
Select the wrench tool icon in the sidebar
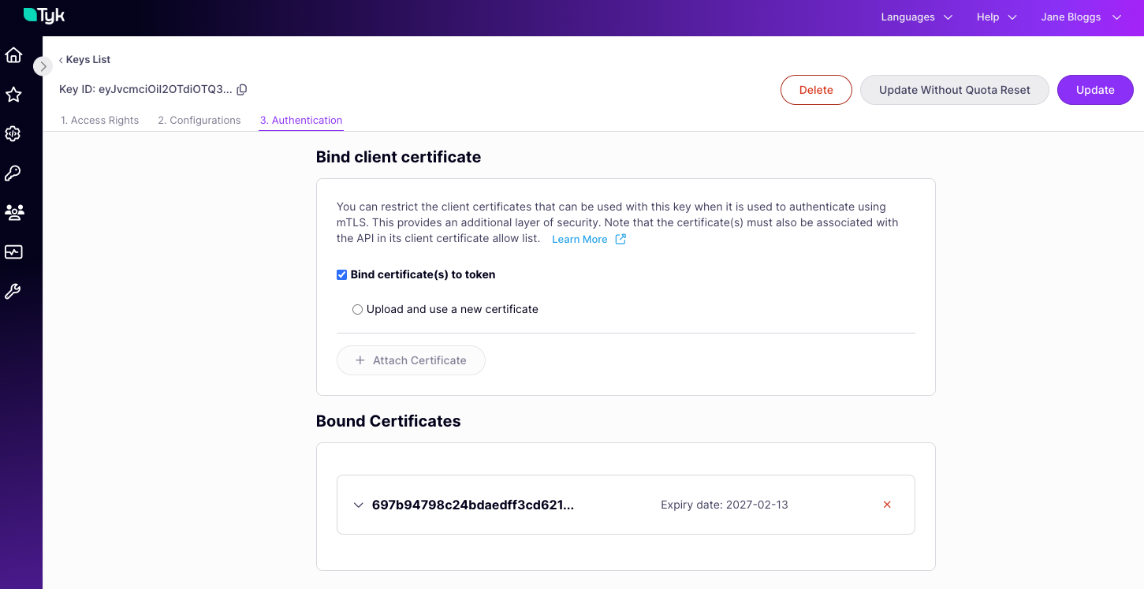[13, 292]
